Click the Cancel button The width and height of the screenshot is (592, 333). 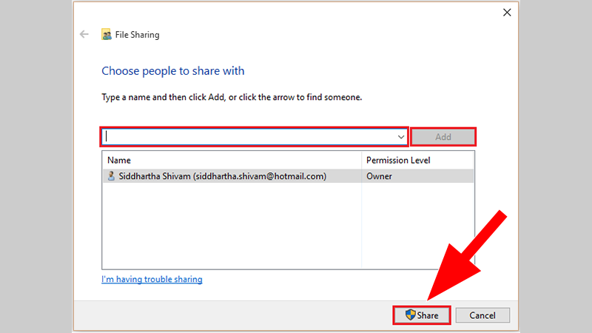tap(482, 315)
